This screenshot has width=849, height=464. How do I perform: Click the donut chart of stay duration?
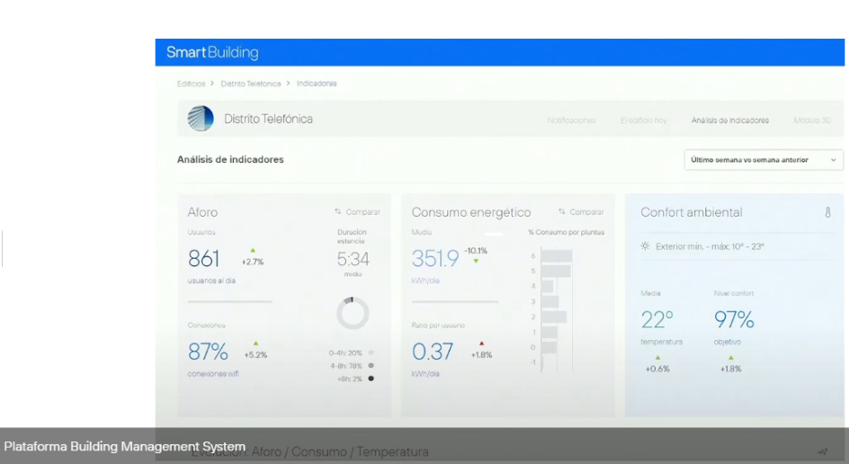pos(353,313)
